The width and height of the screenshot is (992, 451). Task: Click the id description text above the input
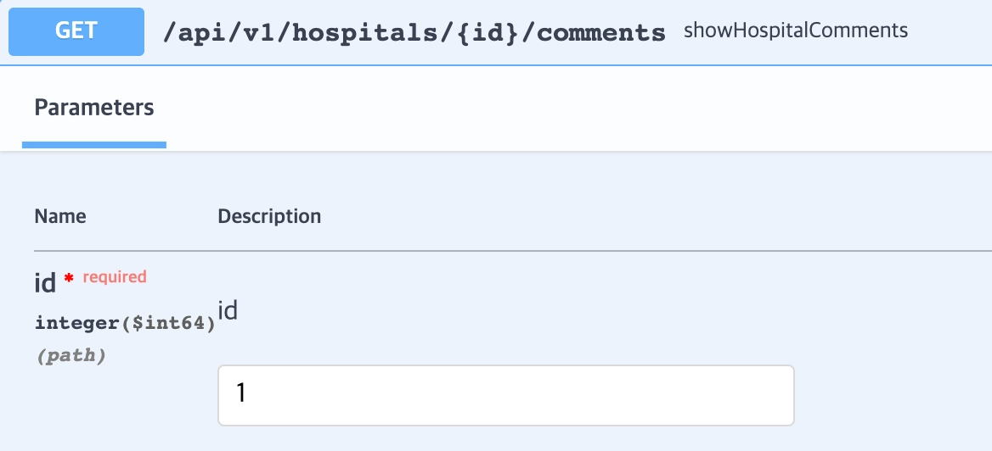click(x=228, y=311)
